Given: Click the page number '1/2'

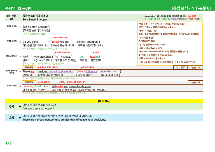Looking at the screenshot, I should pyautogui.click(x=8, y=143).
